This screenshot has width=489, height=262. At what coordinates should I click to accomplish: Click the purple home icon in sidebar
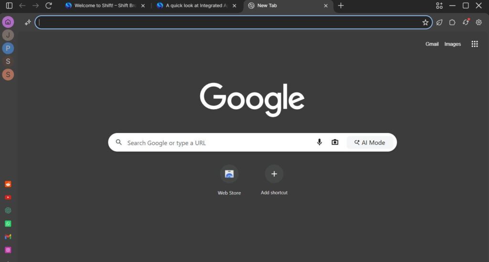pyautogui.click(x=8, y=22)
